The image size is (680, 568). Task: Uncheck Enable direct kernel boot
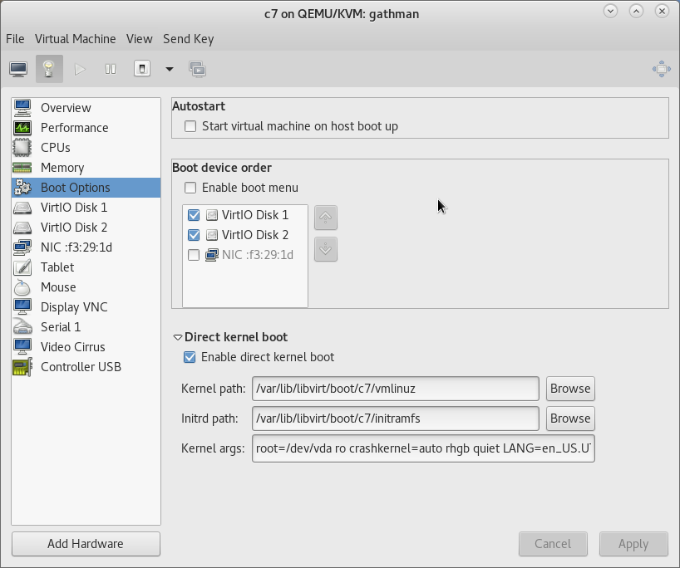click(190, 357)
